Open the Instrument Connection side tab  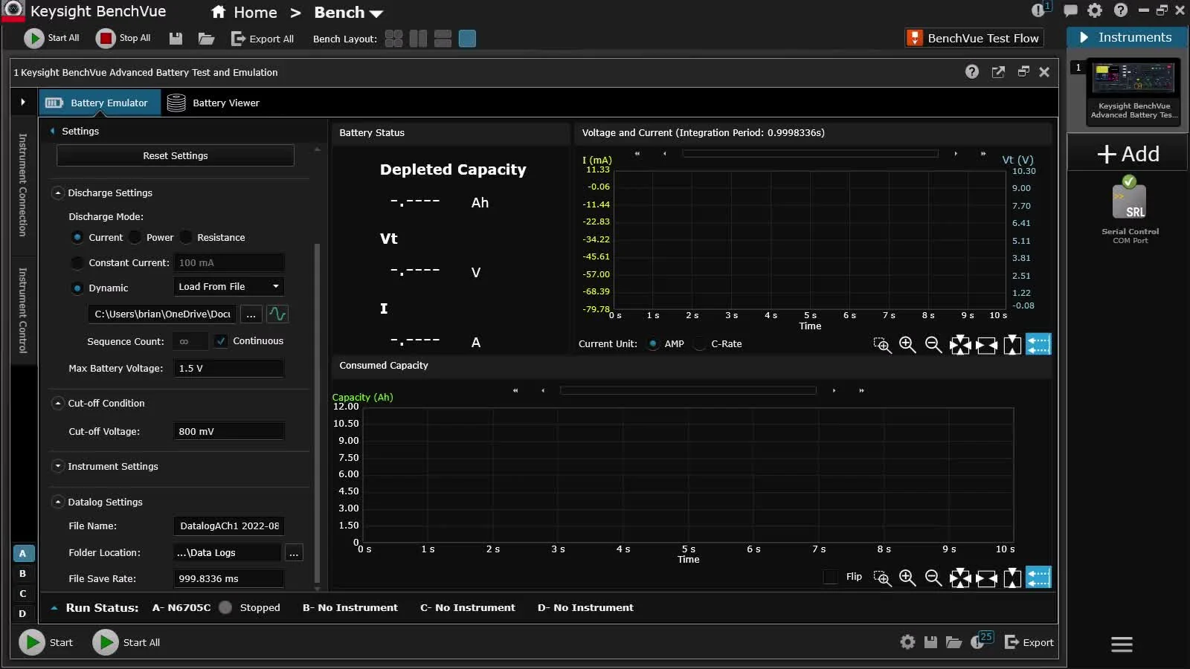pyautogui.click(x=23, y=185)
